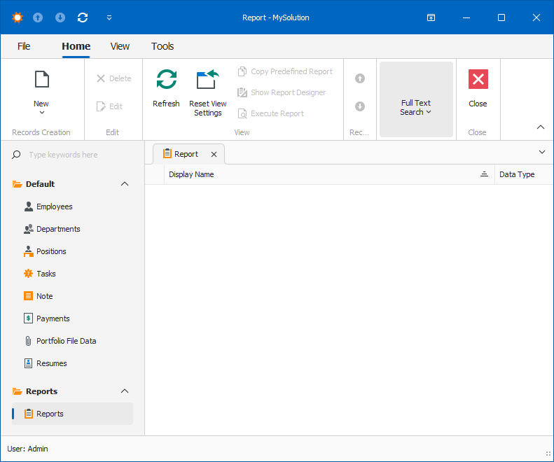This screenshot has height=462, width=554.
Task: Click the orange sun application icon
Action: point(17,17)
